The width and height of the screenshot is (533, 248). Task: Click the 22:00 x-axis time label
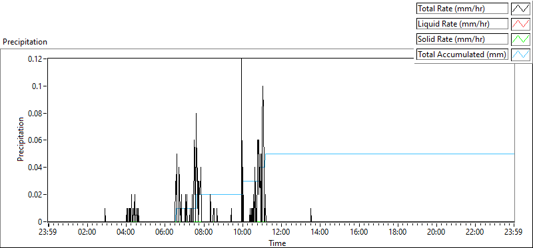pyautogui.click(x=475, y=232)
